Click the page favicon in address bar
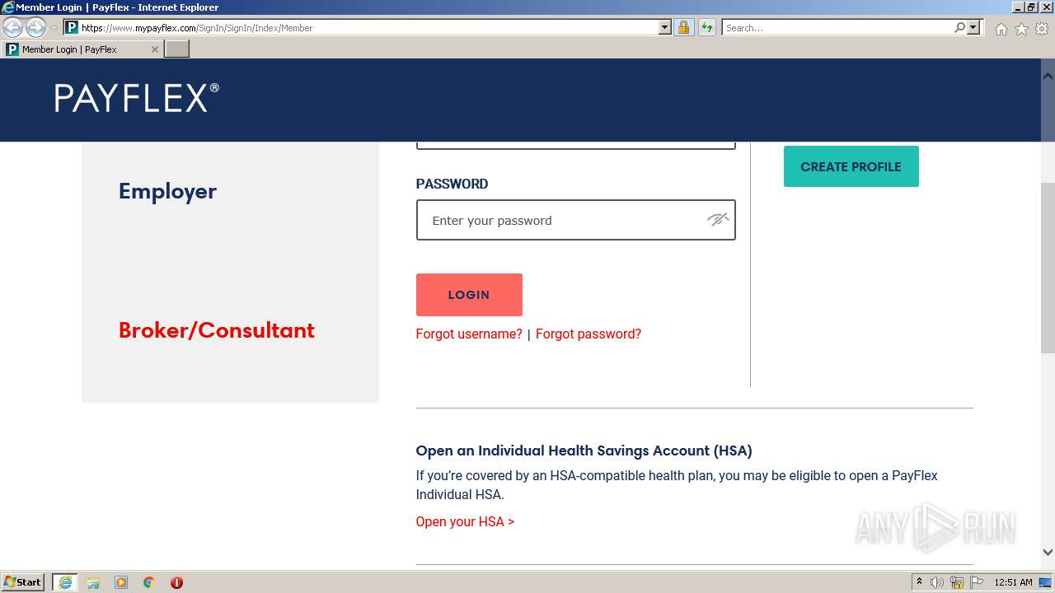The width and height of the screenshot is (1055, 593). click(x=72, y=28)
